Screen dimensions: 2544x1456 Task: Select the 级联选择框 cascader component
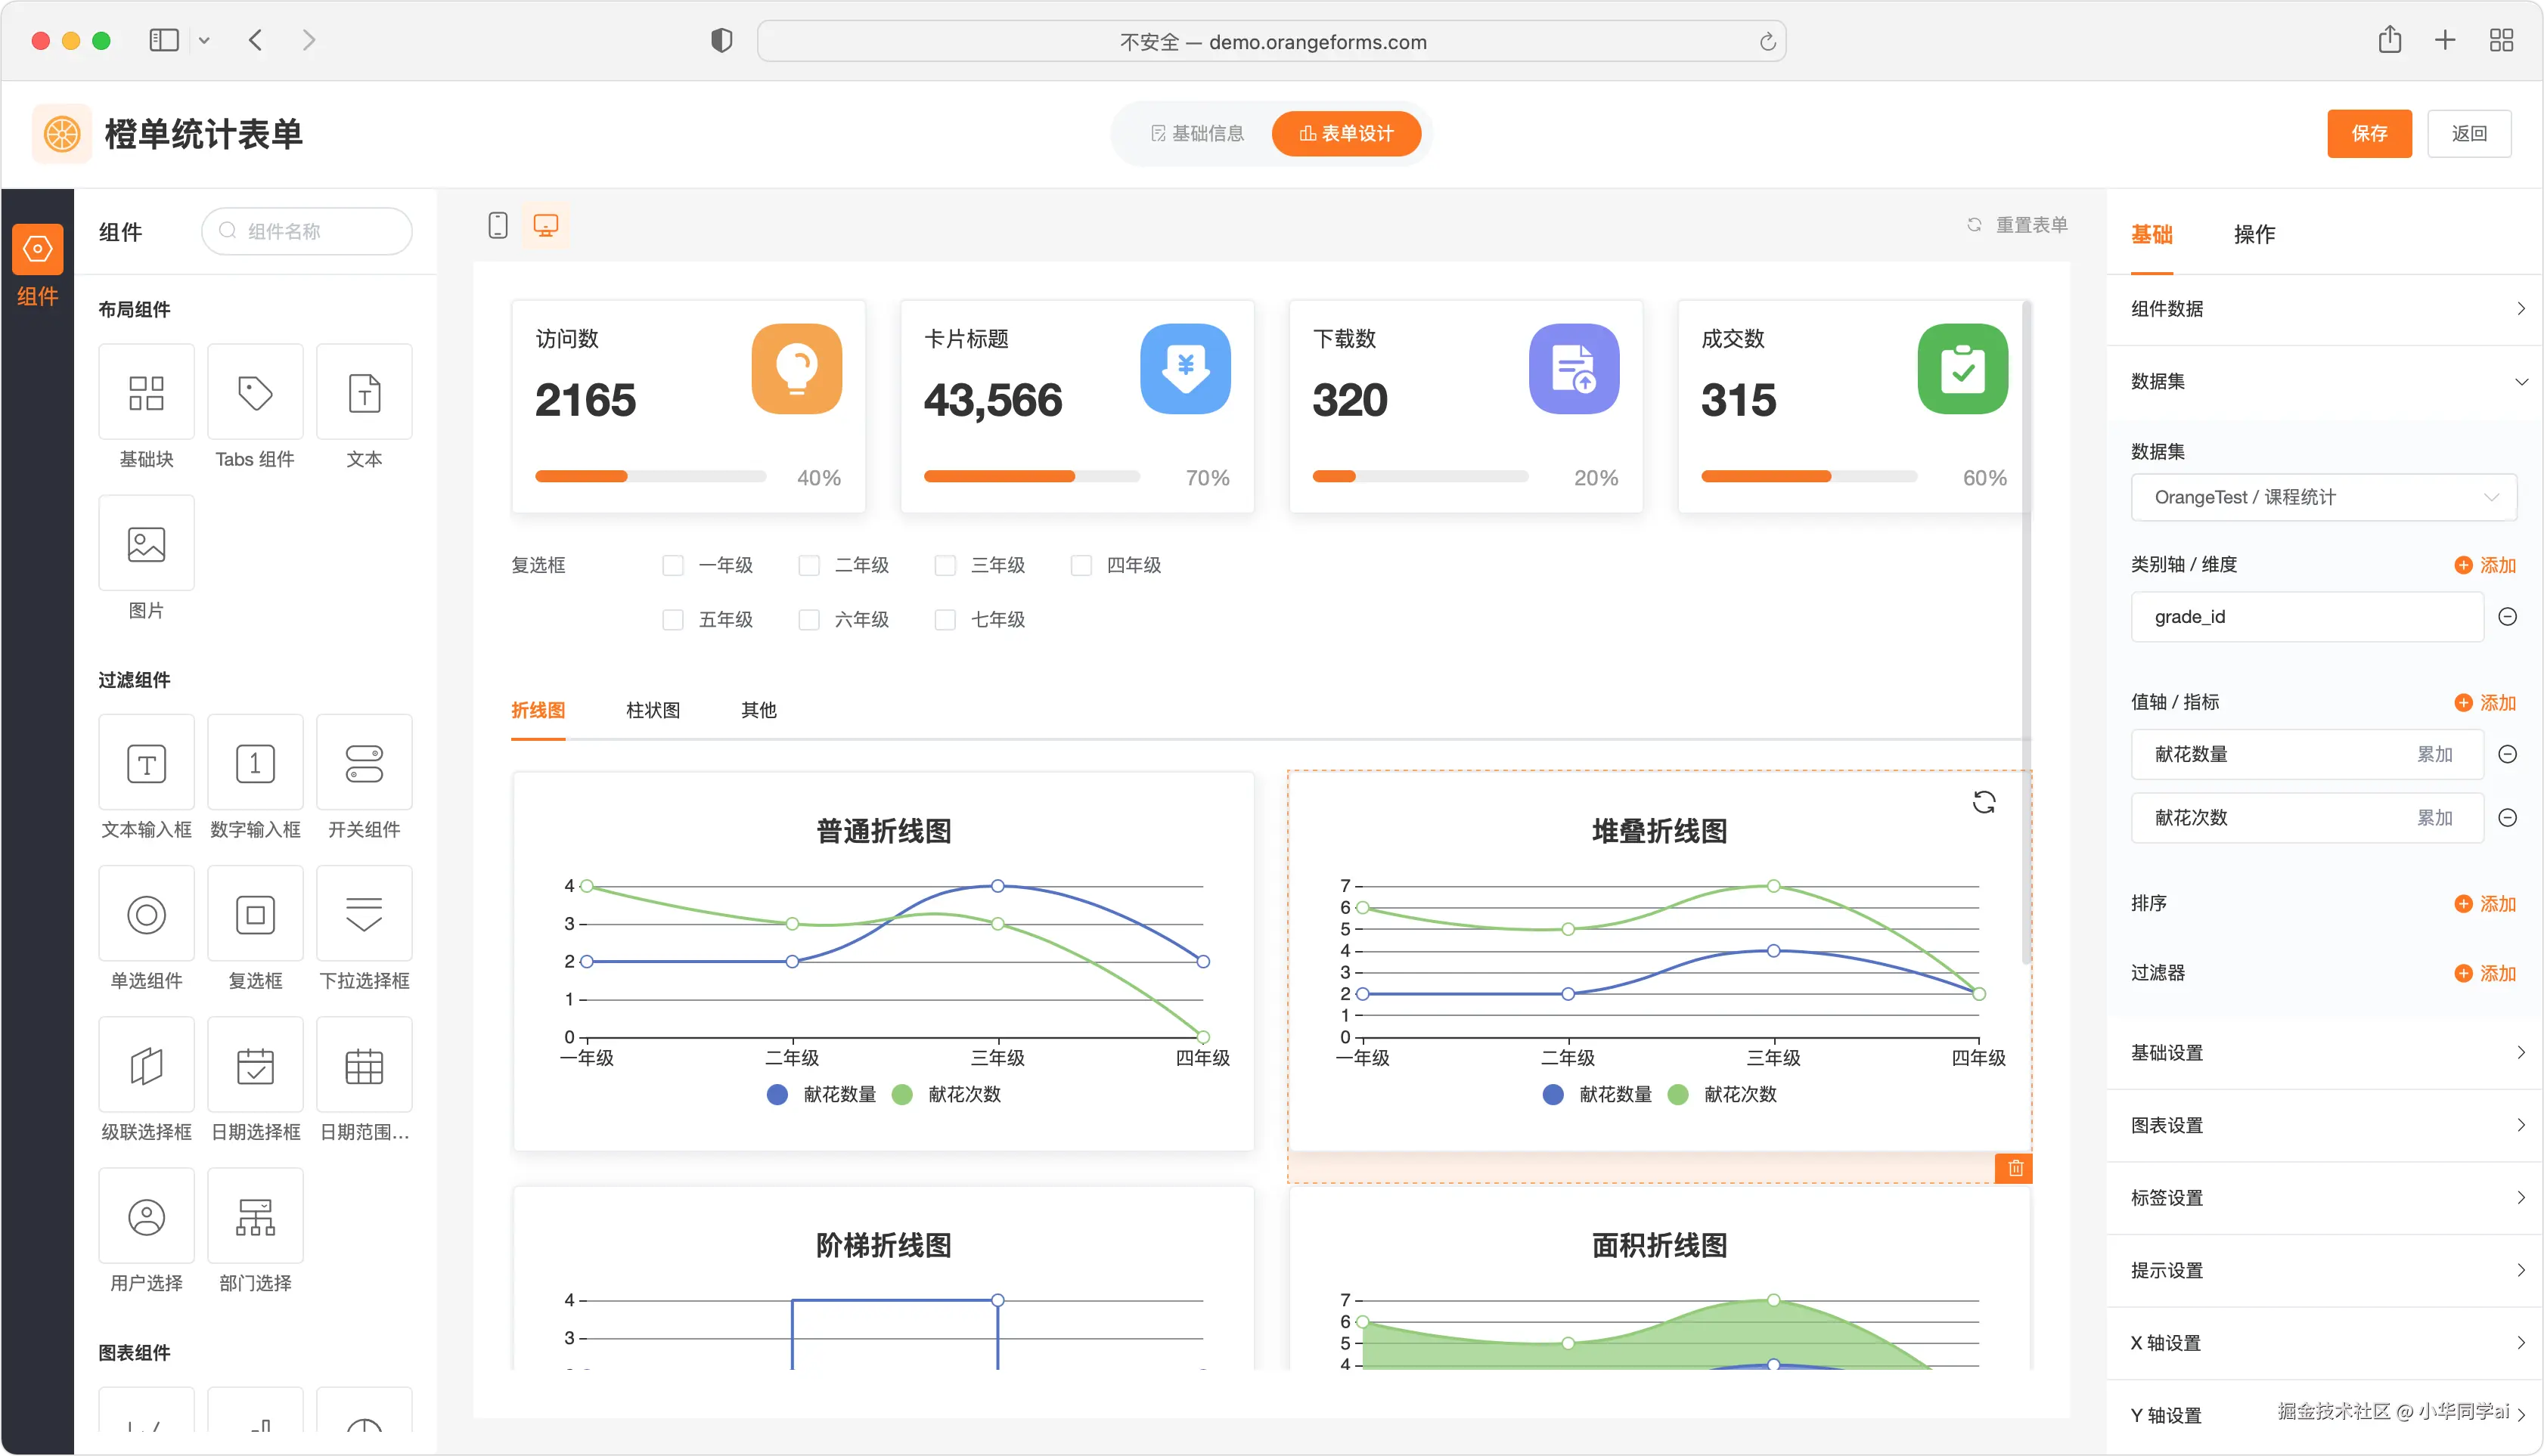(146, 1065)
